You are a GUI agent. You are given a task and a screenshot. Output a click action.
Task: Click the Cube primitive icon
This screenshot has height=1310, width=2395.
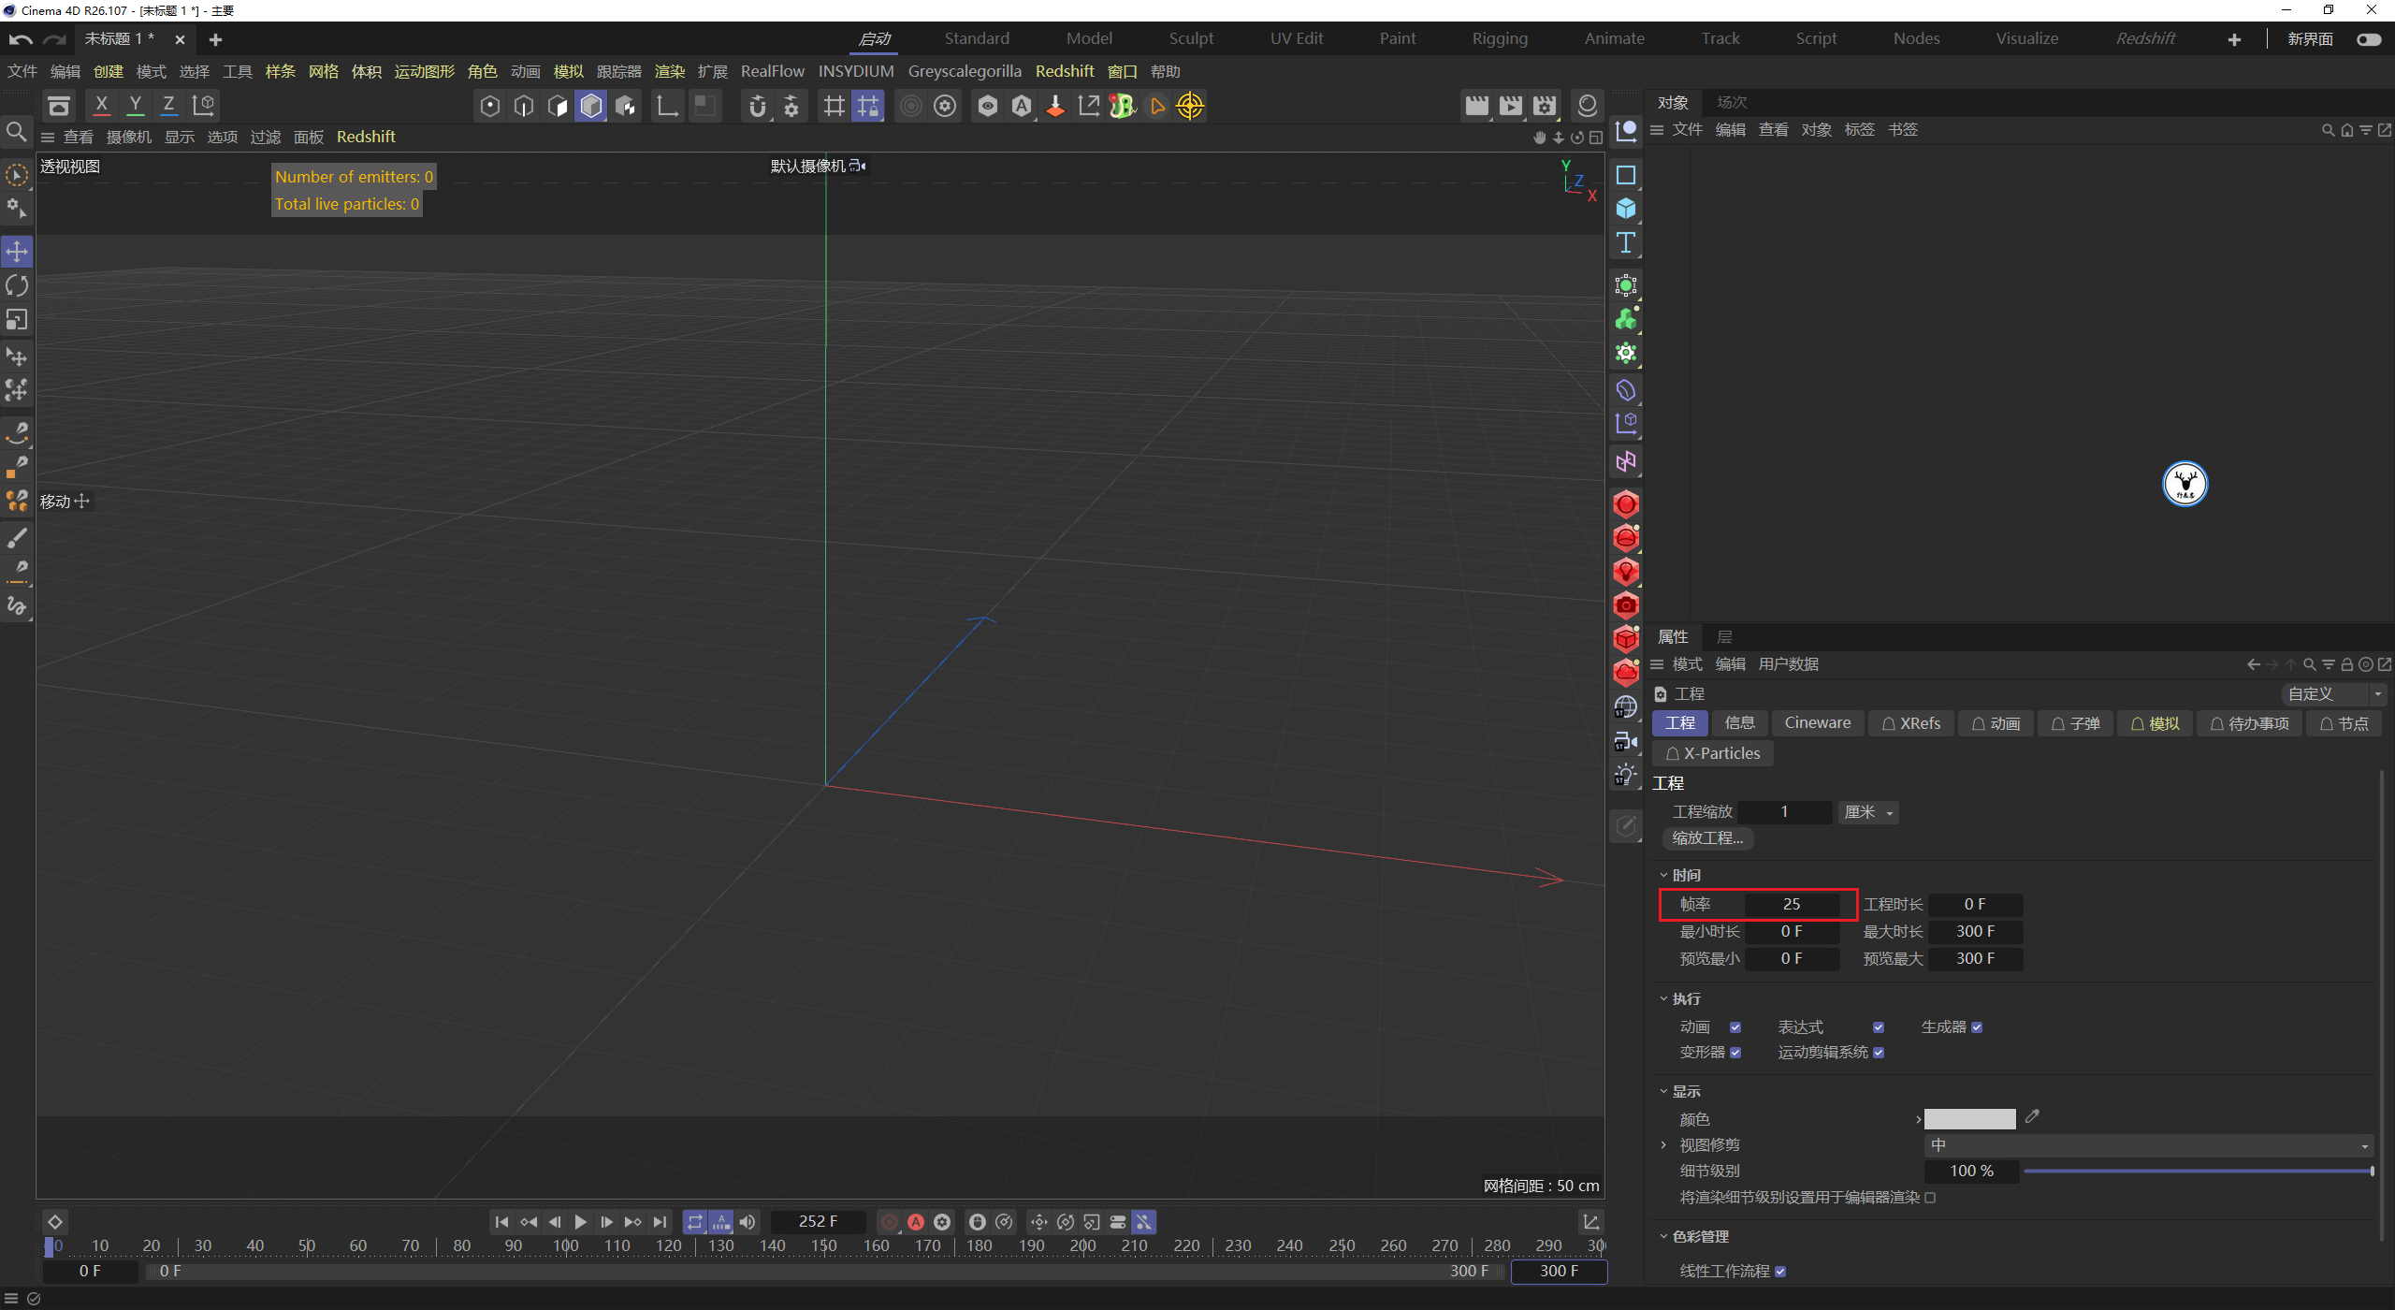pos(1626,209)
